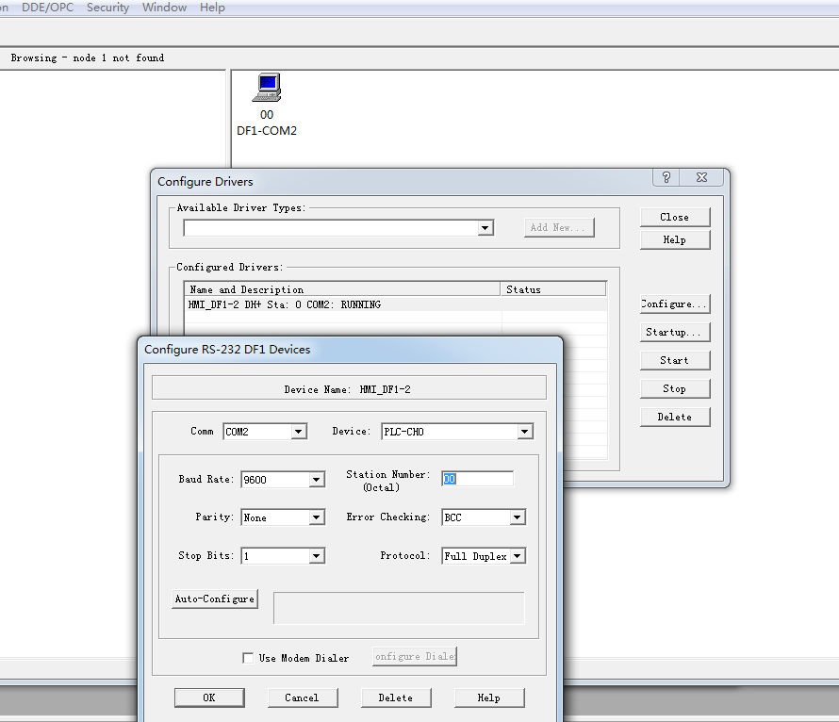Viewport: 839px width, 722px height.
Task: Click the Startup... button
Action: click(674, 332)
